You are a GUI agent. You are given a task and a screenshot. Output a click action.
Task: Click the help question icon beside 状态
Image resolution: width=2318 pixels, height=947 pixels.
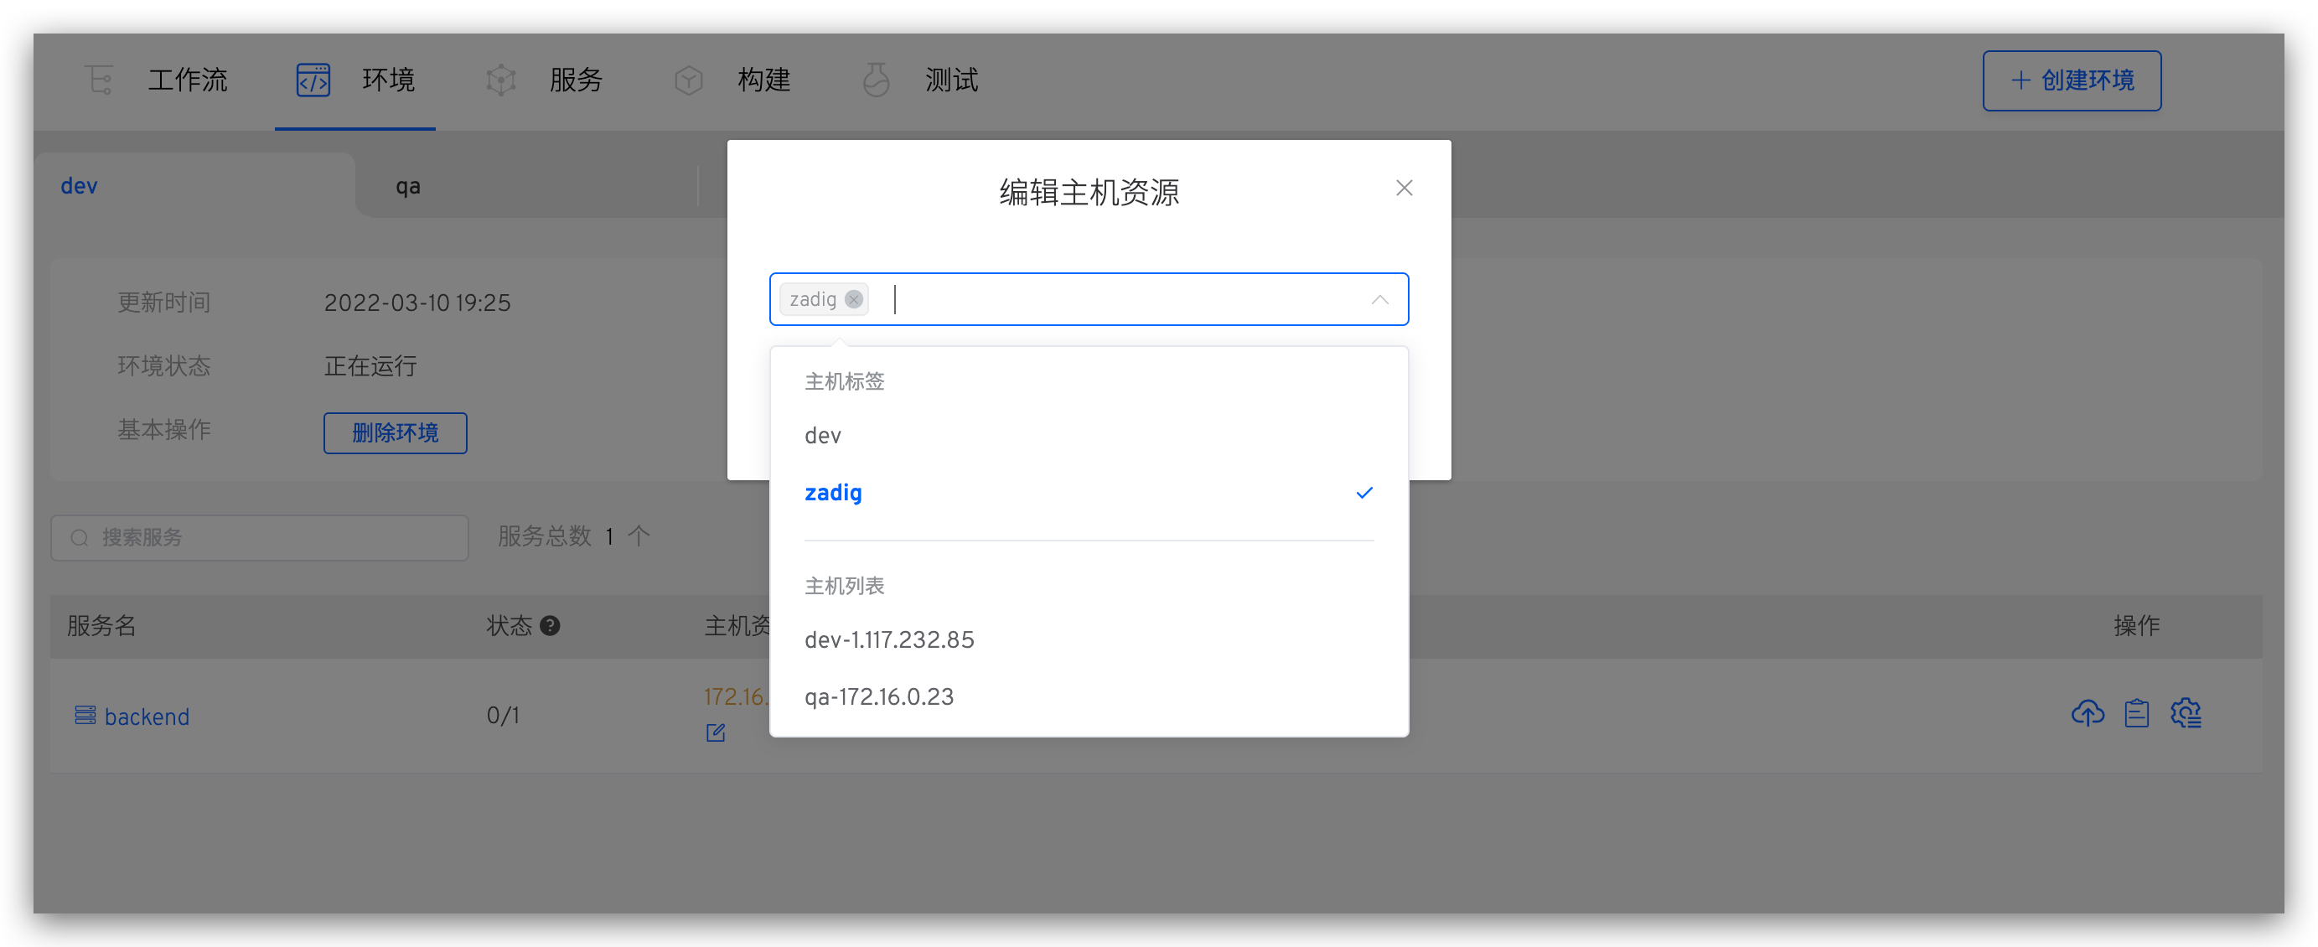pyautogui.click(x=551, y=626)
